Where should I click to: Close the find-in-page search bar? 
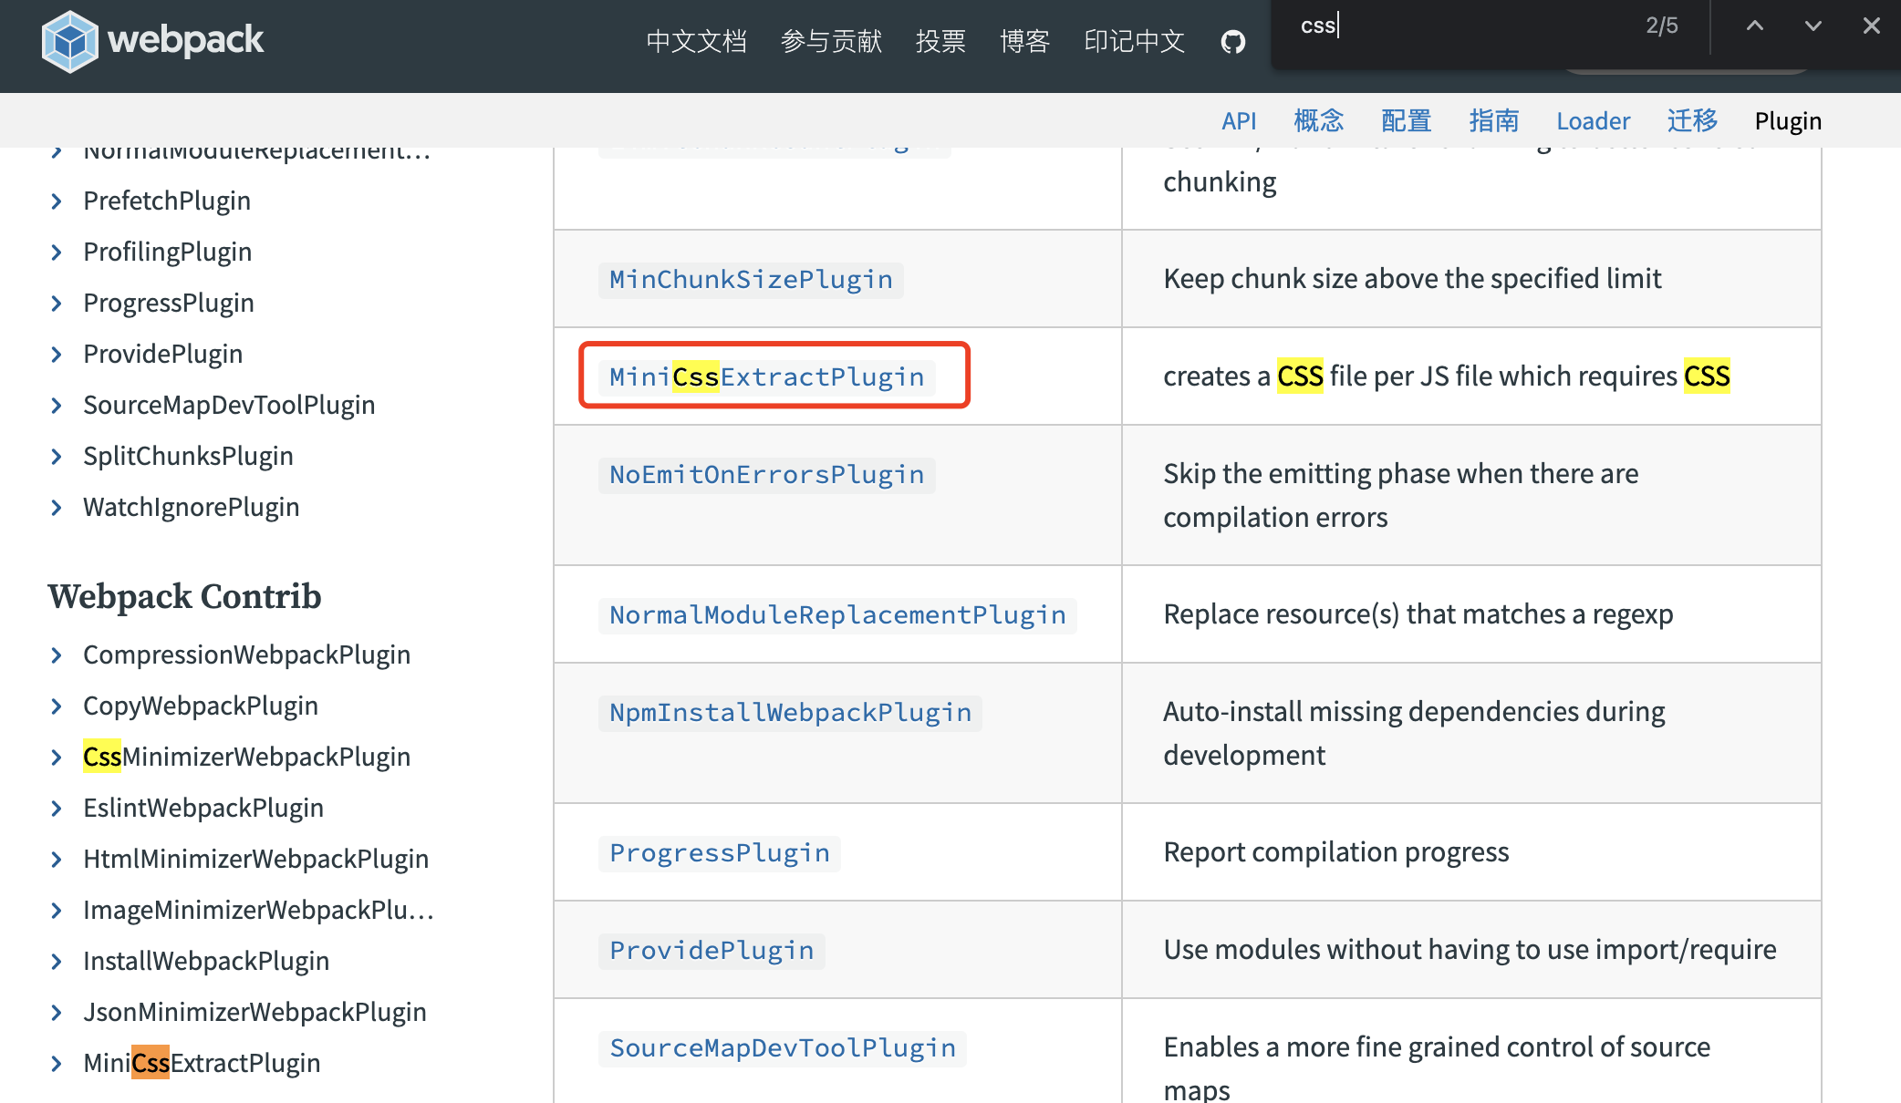pos(1871,26)
